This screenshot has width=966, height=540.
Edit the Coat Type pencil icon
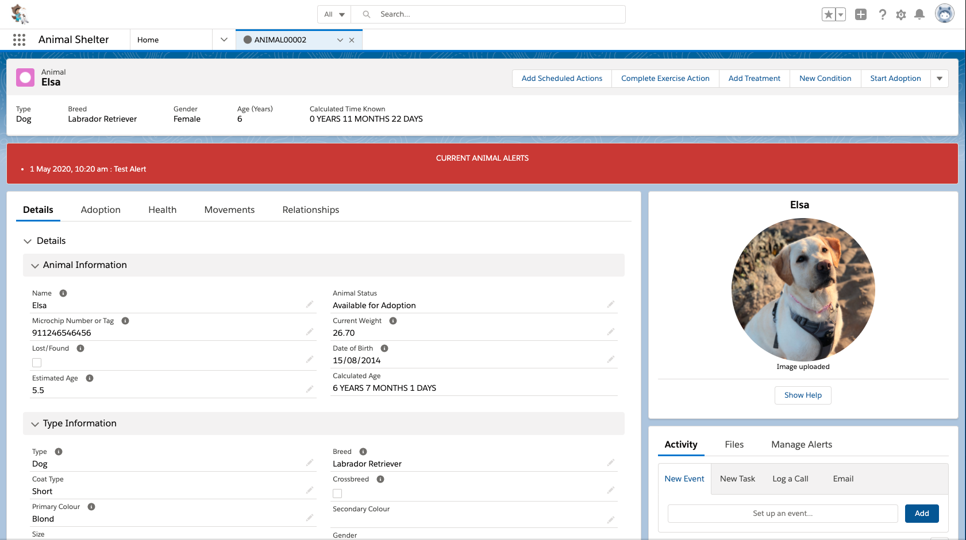[x=310, y=490]
